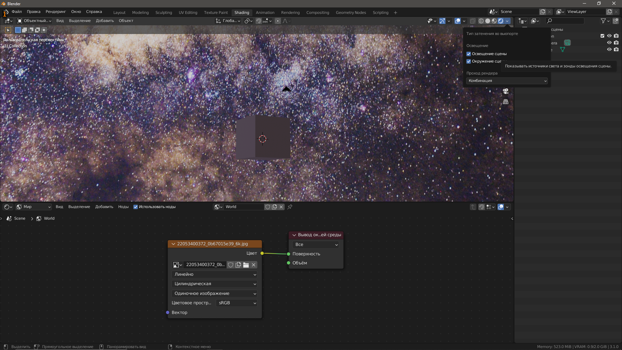Hide Camera with eye icon in outliner
Screen dimensions: 622x350
pyautogui.click(x=609, y=43)
